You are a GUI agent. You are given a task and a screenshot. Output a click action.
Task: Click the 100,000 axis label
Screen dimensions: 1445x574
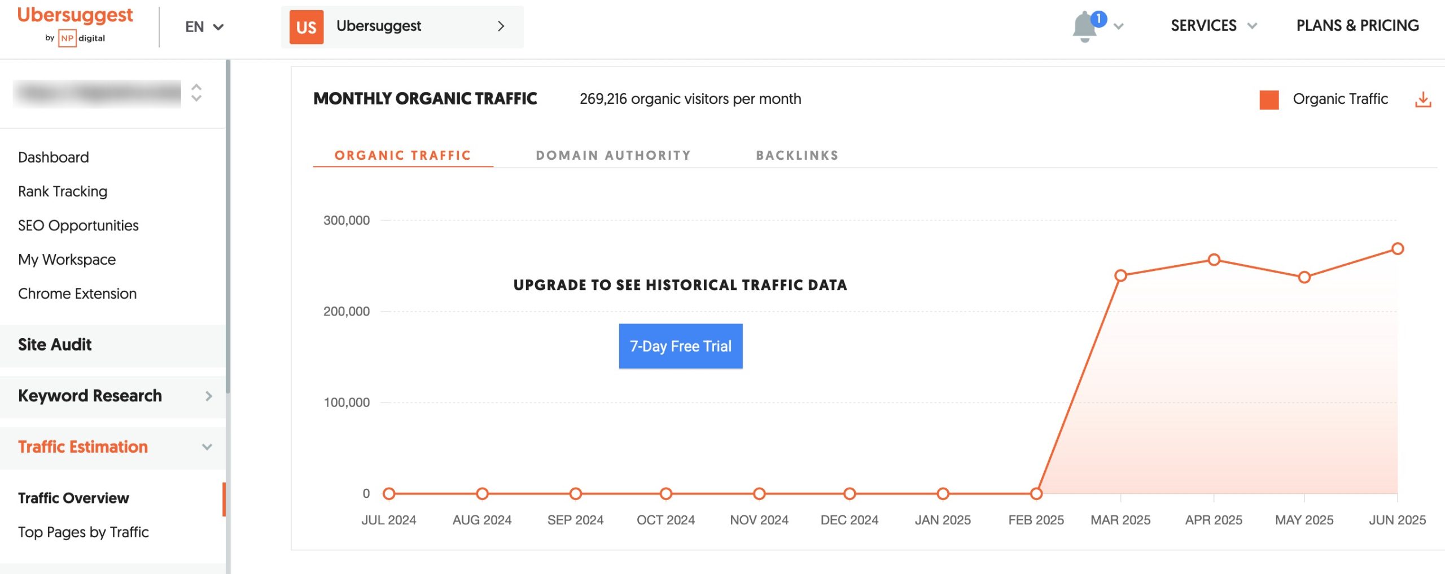[347, 402]
